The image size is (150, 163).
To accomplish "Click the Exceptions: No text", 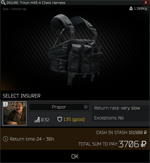I will point(109,118).
